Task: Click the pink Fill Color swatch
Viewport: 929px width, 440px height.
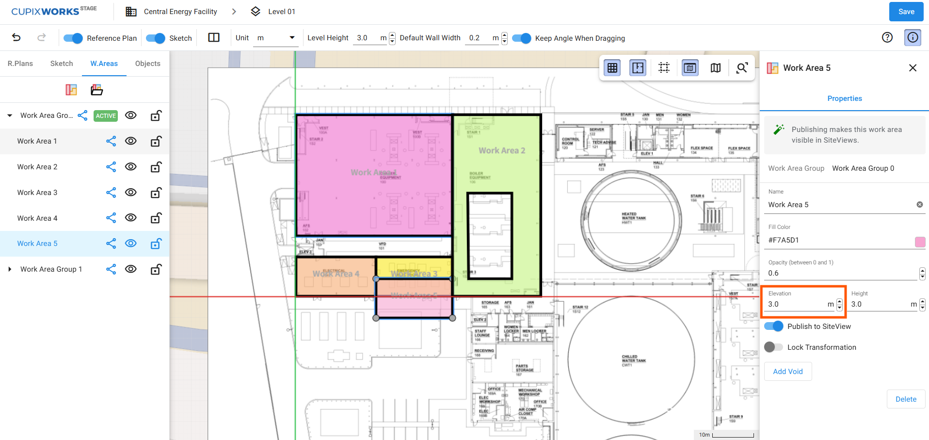Action: [920, 242]
